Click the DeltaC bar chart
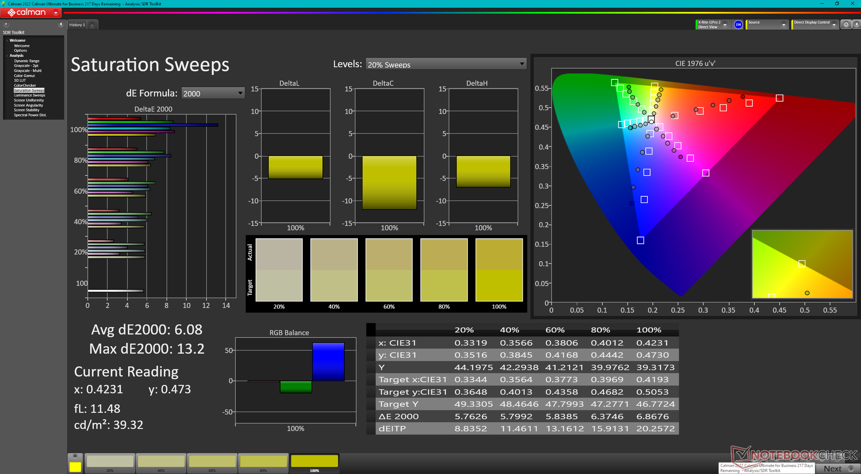The image size is (861, 474). click(x=389, y=156)
